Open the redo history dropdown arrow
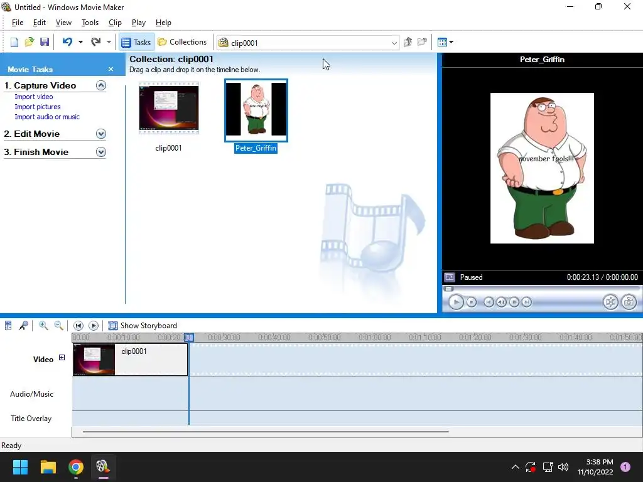This screenshot has width=643, height=482. click(109, 42)
